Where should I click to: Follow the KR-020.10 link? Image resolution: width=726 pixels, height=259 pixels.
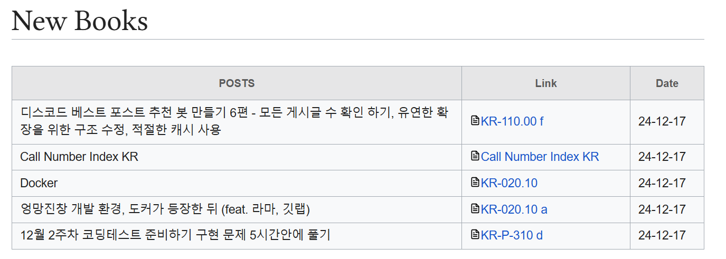[x=509, y=183]
